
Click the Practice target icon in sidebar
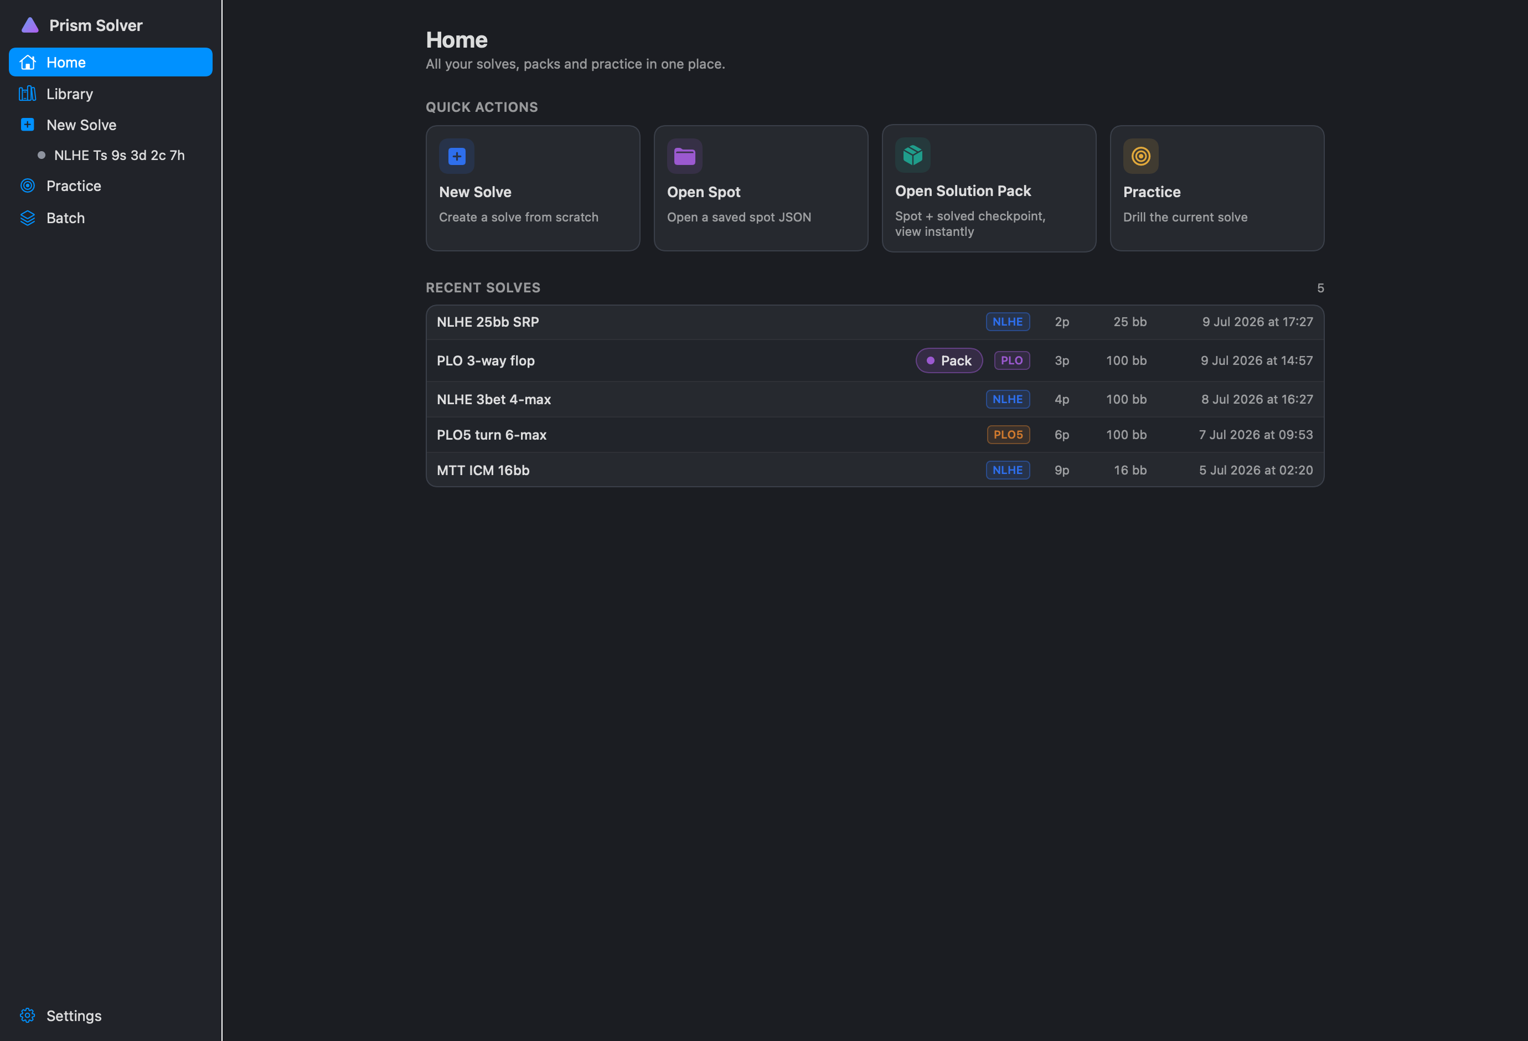pyautogui.click(x=28, y=185)
